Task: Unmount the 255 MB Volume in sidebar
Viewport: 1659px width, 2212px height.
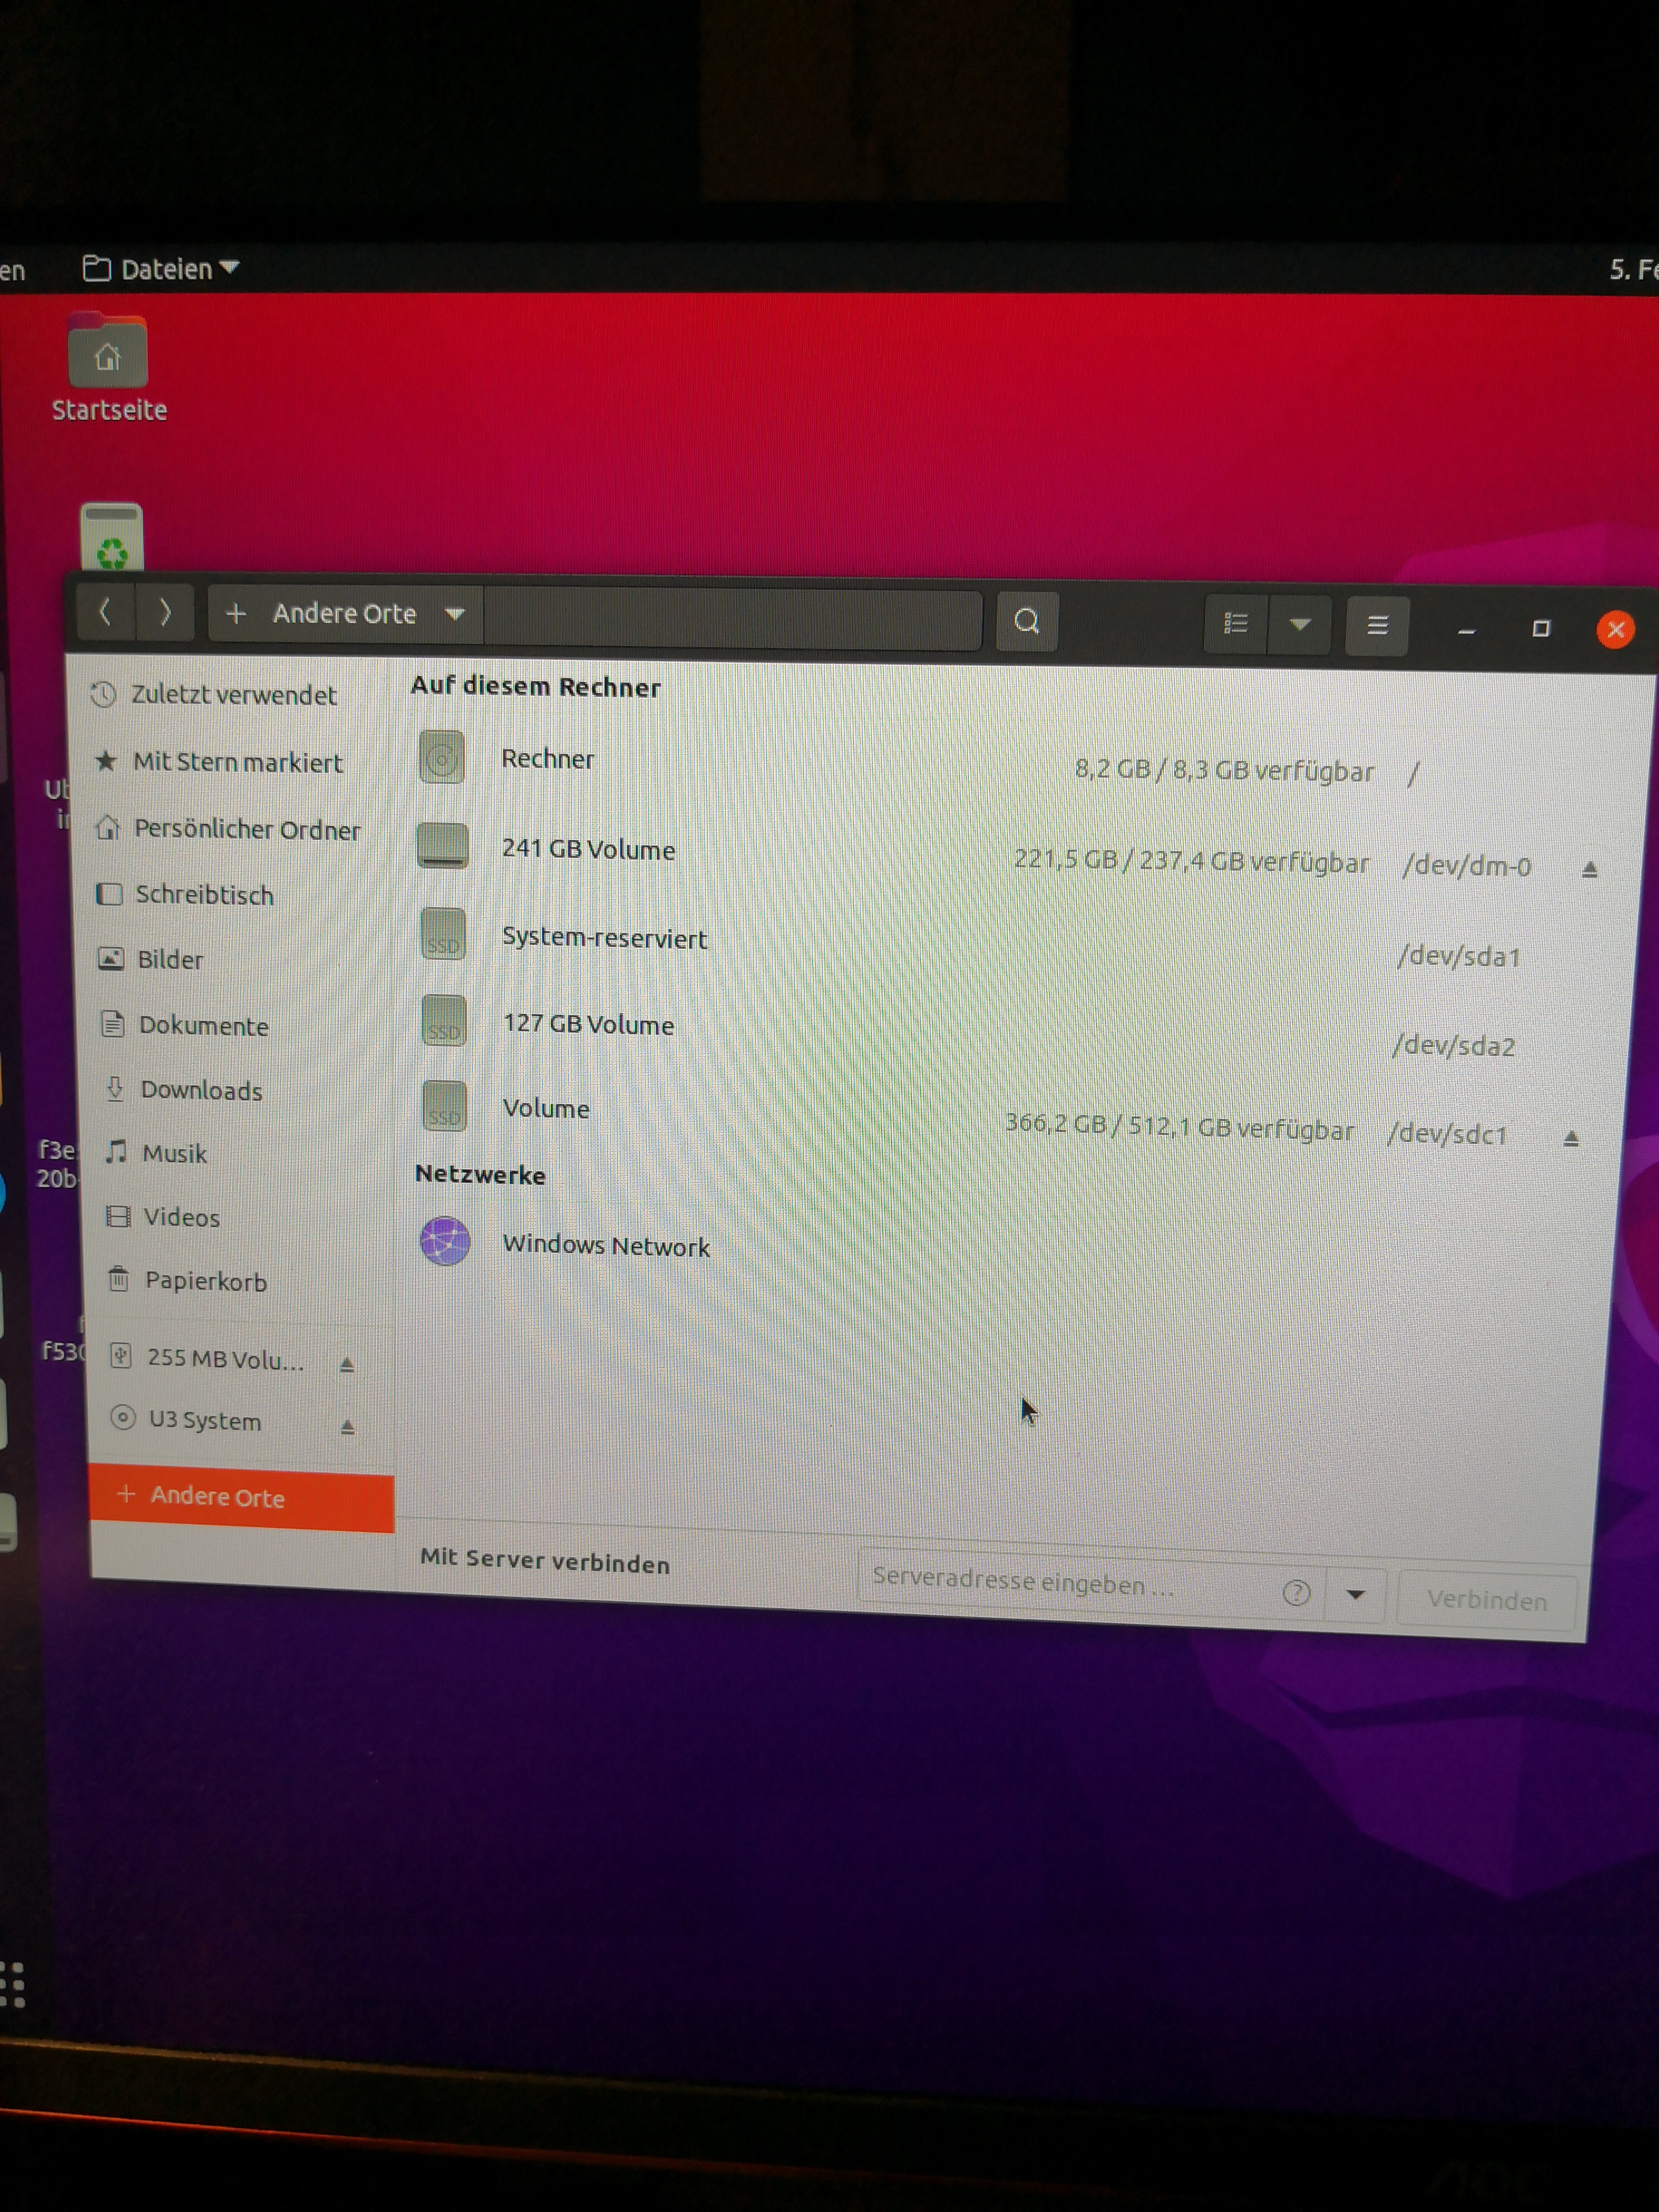Action: click(x=347, y=1364)
